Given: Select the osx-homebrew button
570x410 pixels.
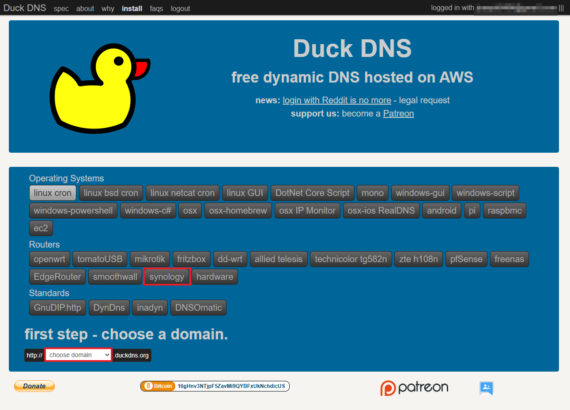Looking at the screenshot, I should (x=238, y=211).
